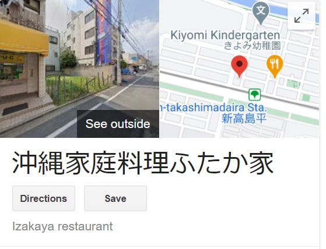Click the red location pin marker
The height and width of the screenshot is (249, 326).
coord(239,66)
